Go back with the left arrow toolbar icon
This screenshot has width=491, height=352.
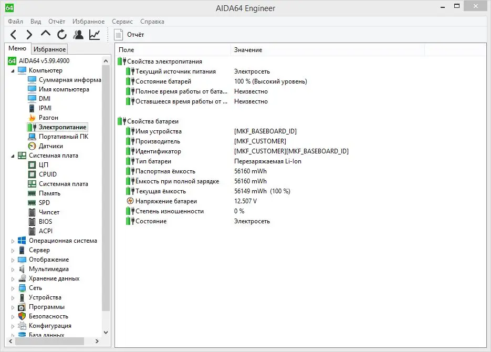coord(14,35)
